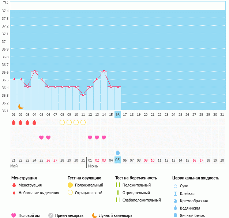Screen dimensions: 229x218
Task: Click cycle day 31 on the axis
Action: coord(222,115)
